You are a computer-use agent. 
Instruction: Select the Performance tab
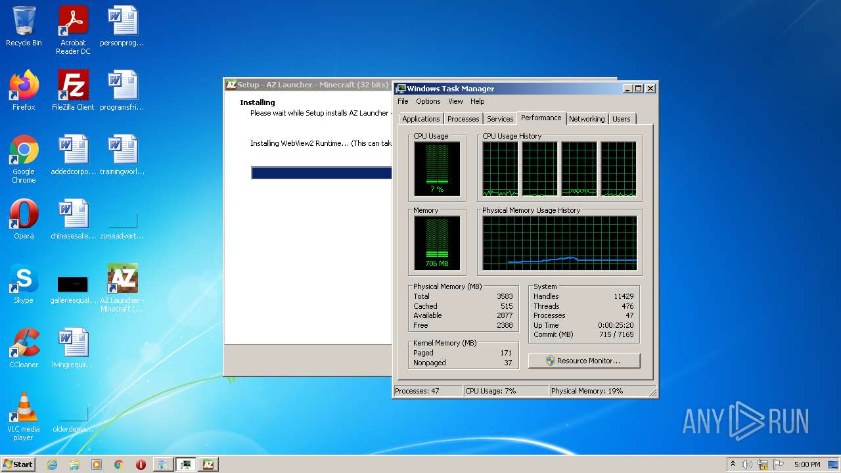pos(541,118)
